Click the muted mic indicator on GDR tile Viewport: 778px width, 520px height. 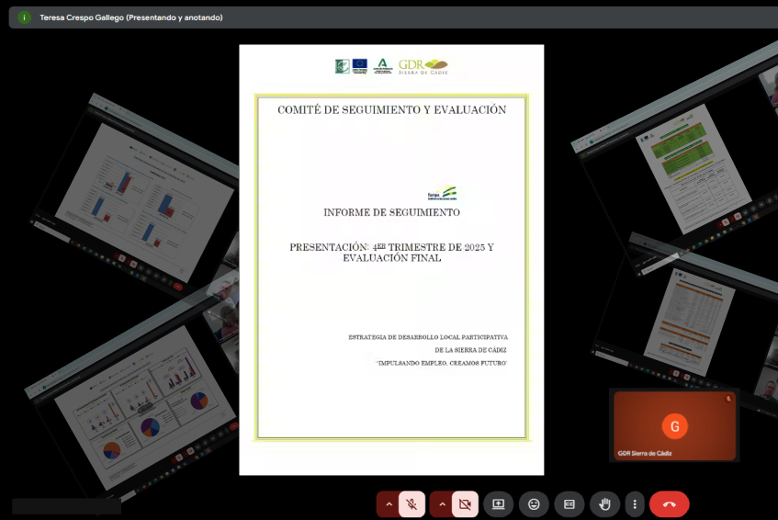coord(727,399)
